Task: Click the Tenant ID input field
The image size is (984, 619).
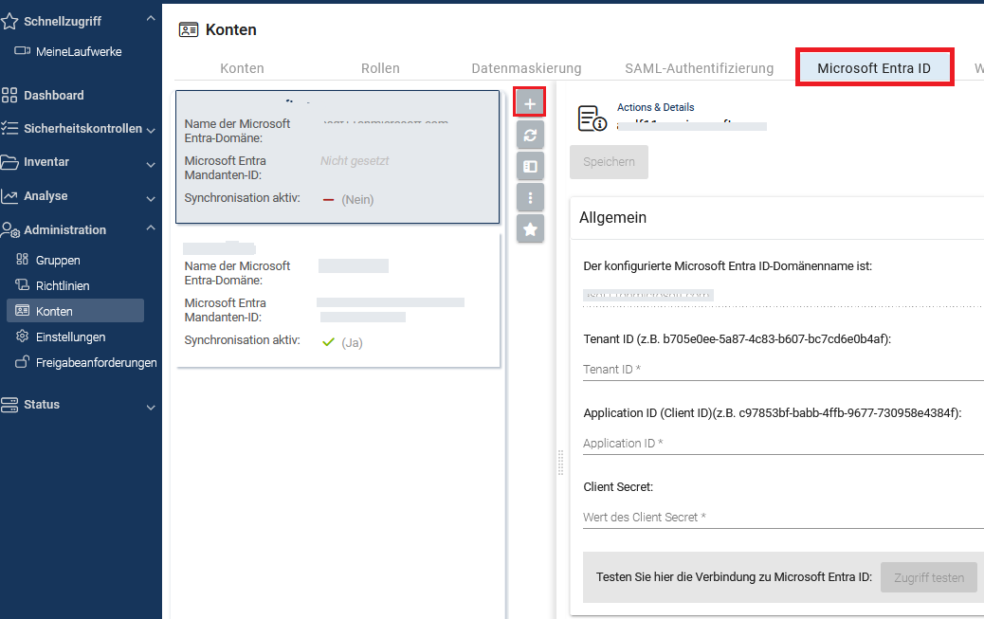Action: pyautogui.click(x=783, y=369)
